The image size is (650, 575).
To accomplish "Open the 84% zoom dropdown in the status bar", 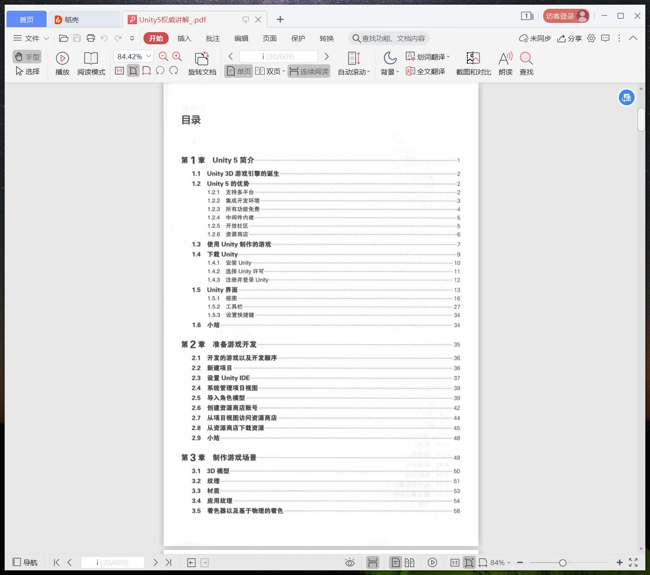I will pyautogui.click(x=500, y=562).
